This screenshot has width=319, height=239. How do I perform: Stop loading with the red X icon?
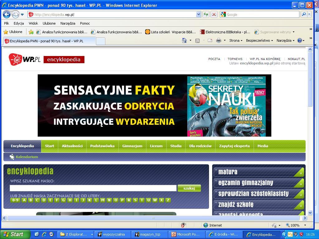pyautogui.click(x=214, y=14)
